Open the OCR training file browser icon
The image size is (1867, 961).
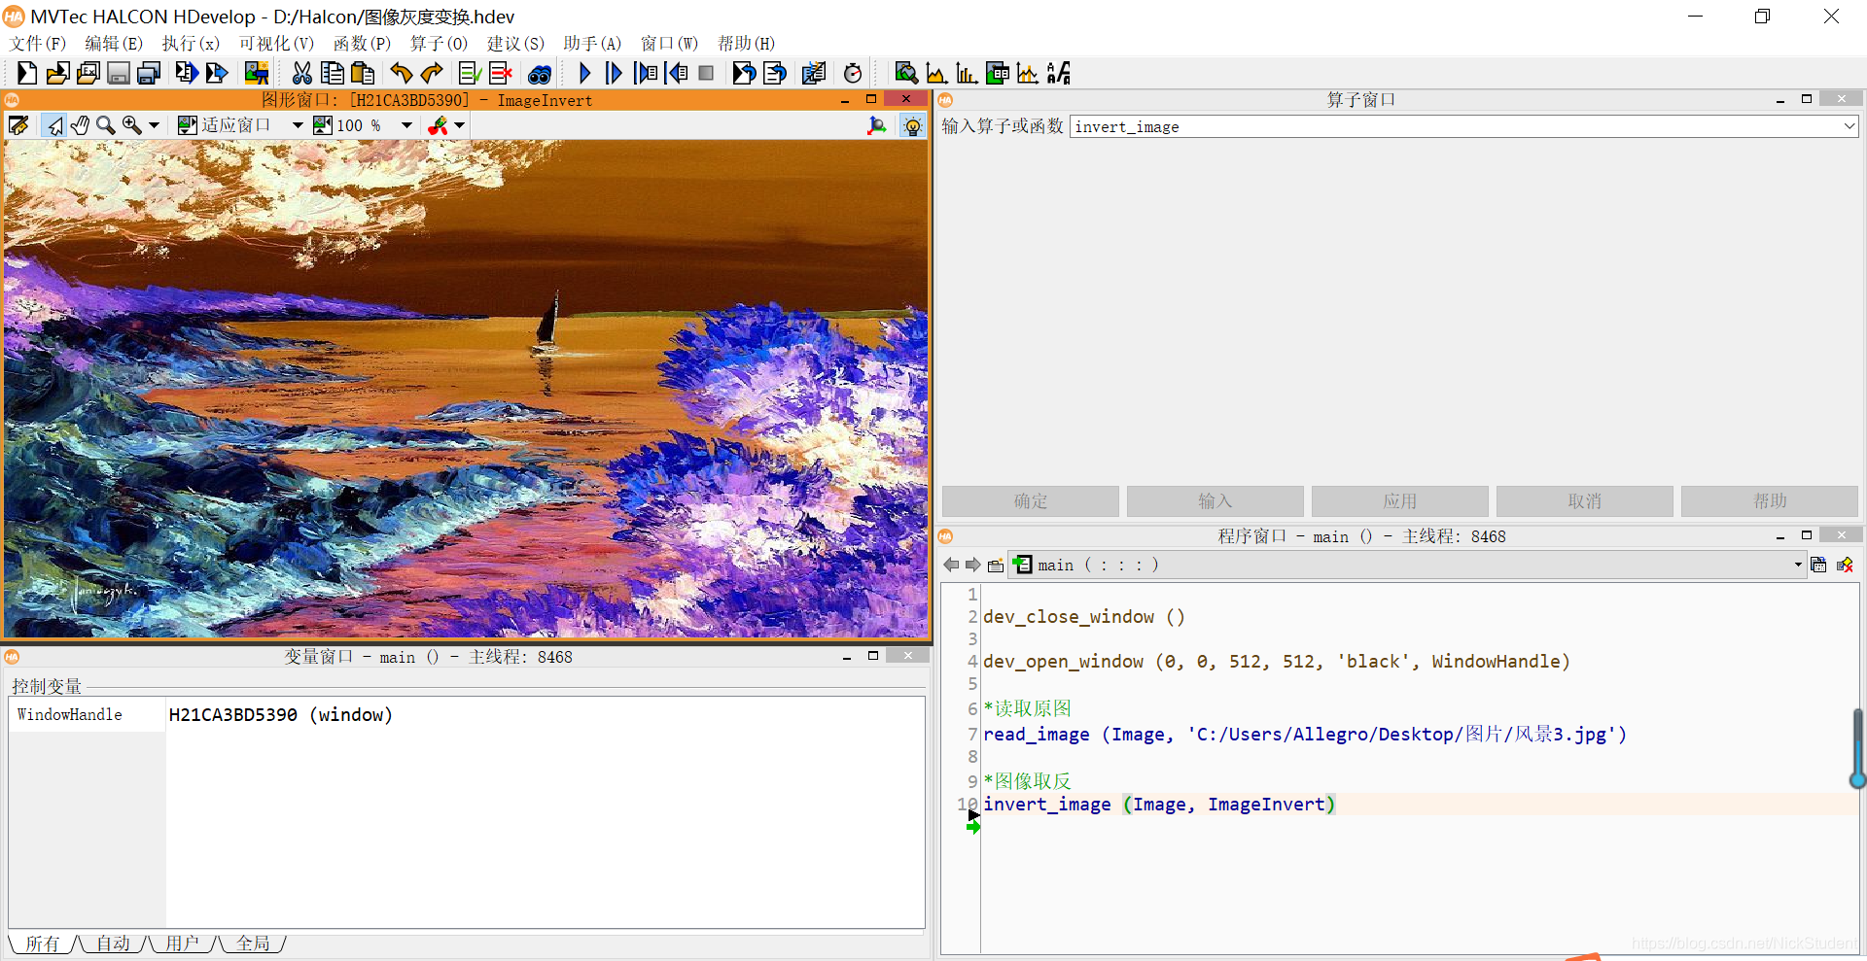(x=1059, y=73)
